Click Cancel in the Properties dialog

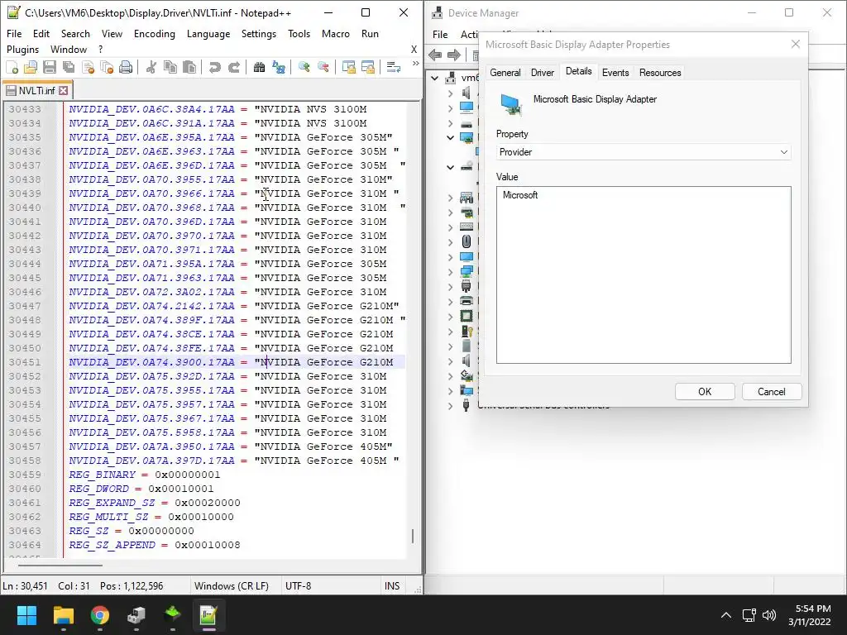pyautogui.click(x=772, y=391)
